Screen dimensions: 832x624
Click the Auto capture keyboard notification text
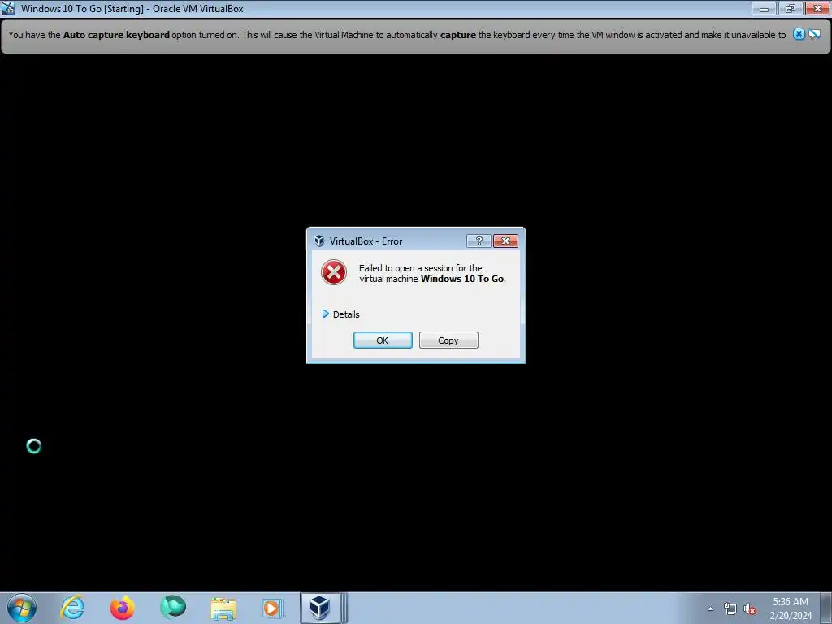396,35
